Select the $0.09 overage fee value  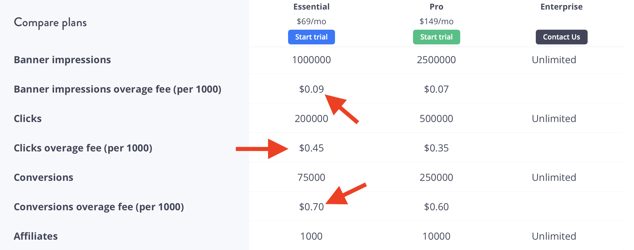[311, 89]
